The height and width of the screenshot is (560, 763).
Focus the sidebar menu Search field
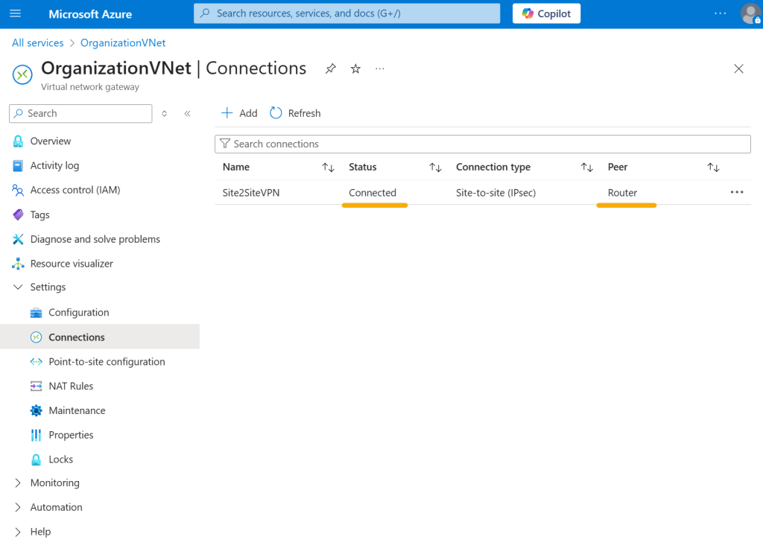[80, 113]
